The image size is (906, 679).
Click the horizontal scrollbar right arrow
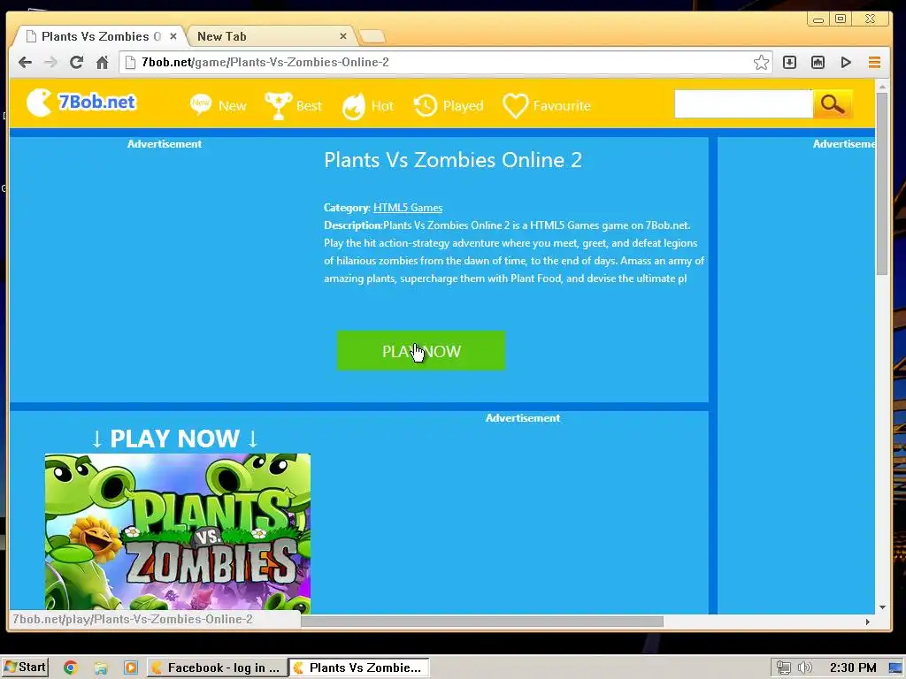(x=867, y=622)
